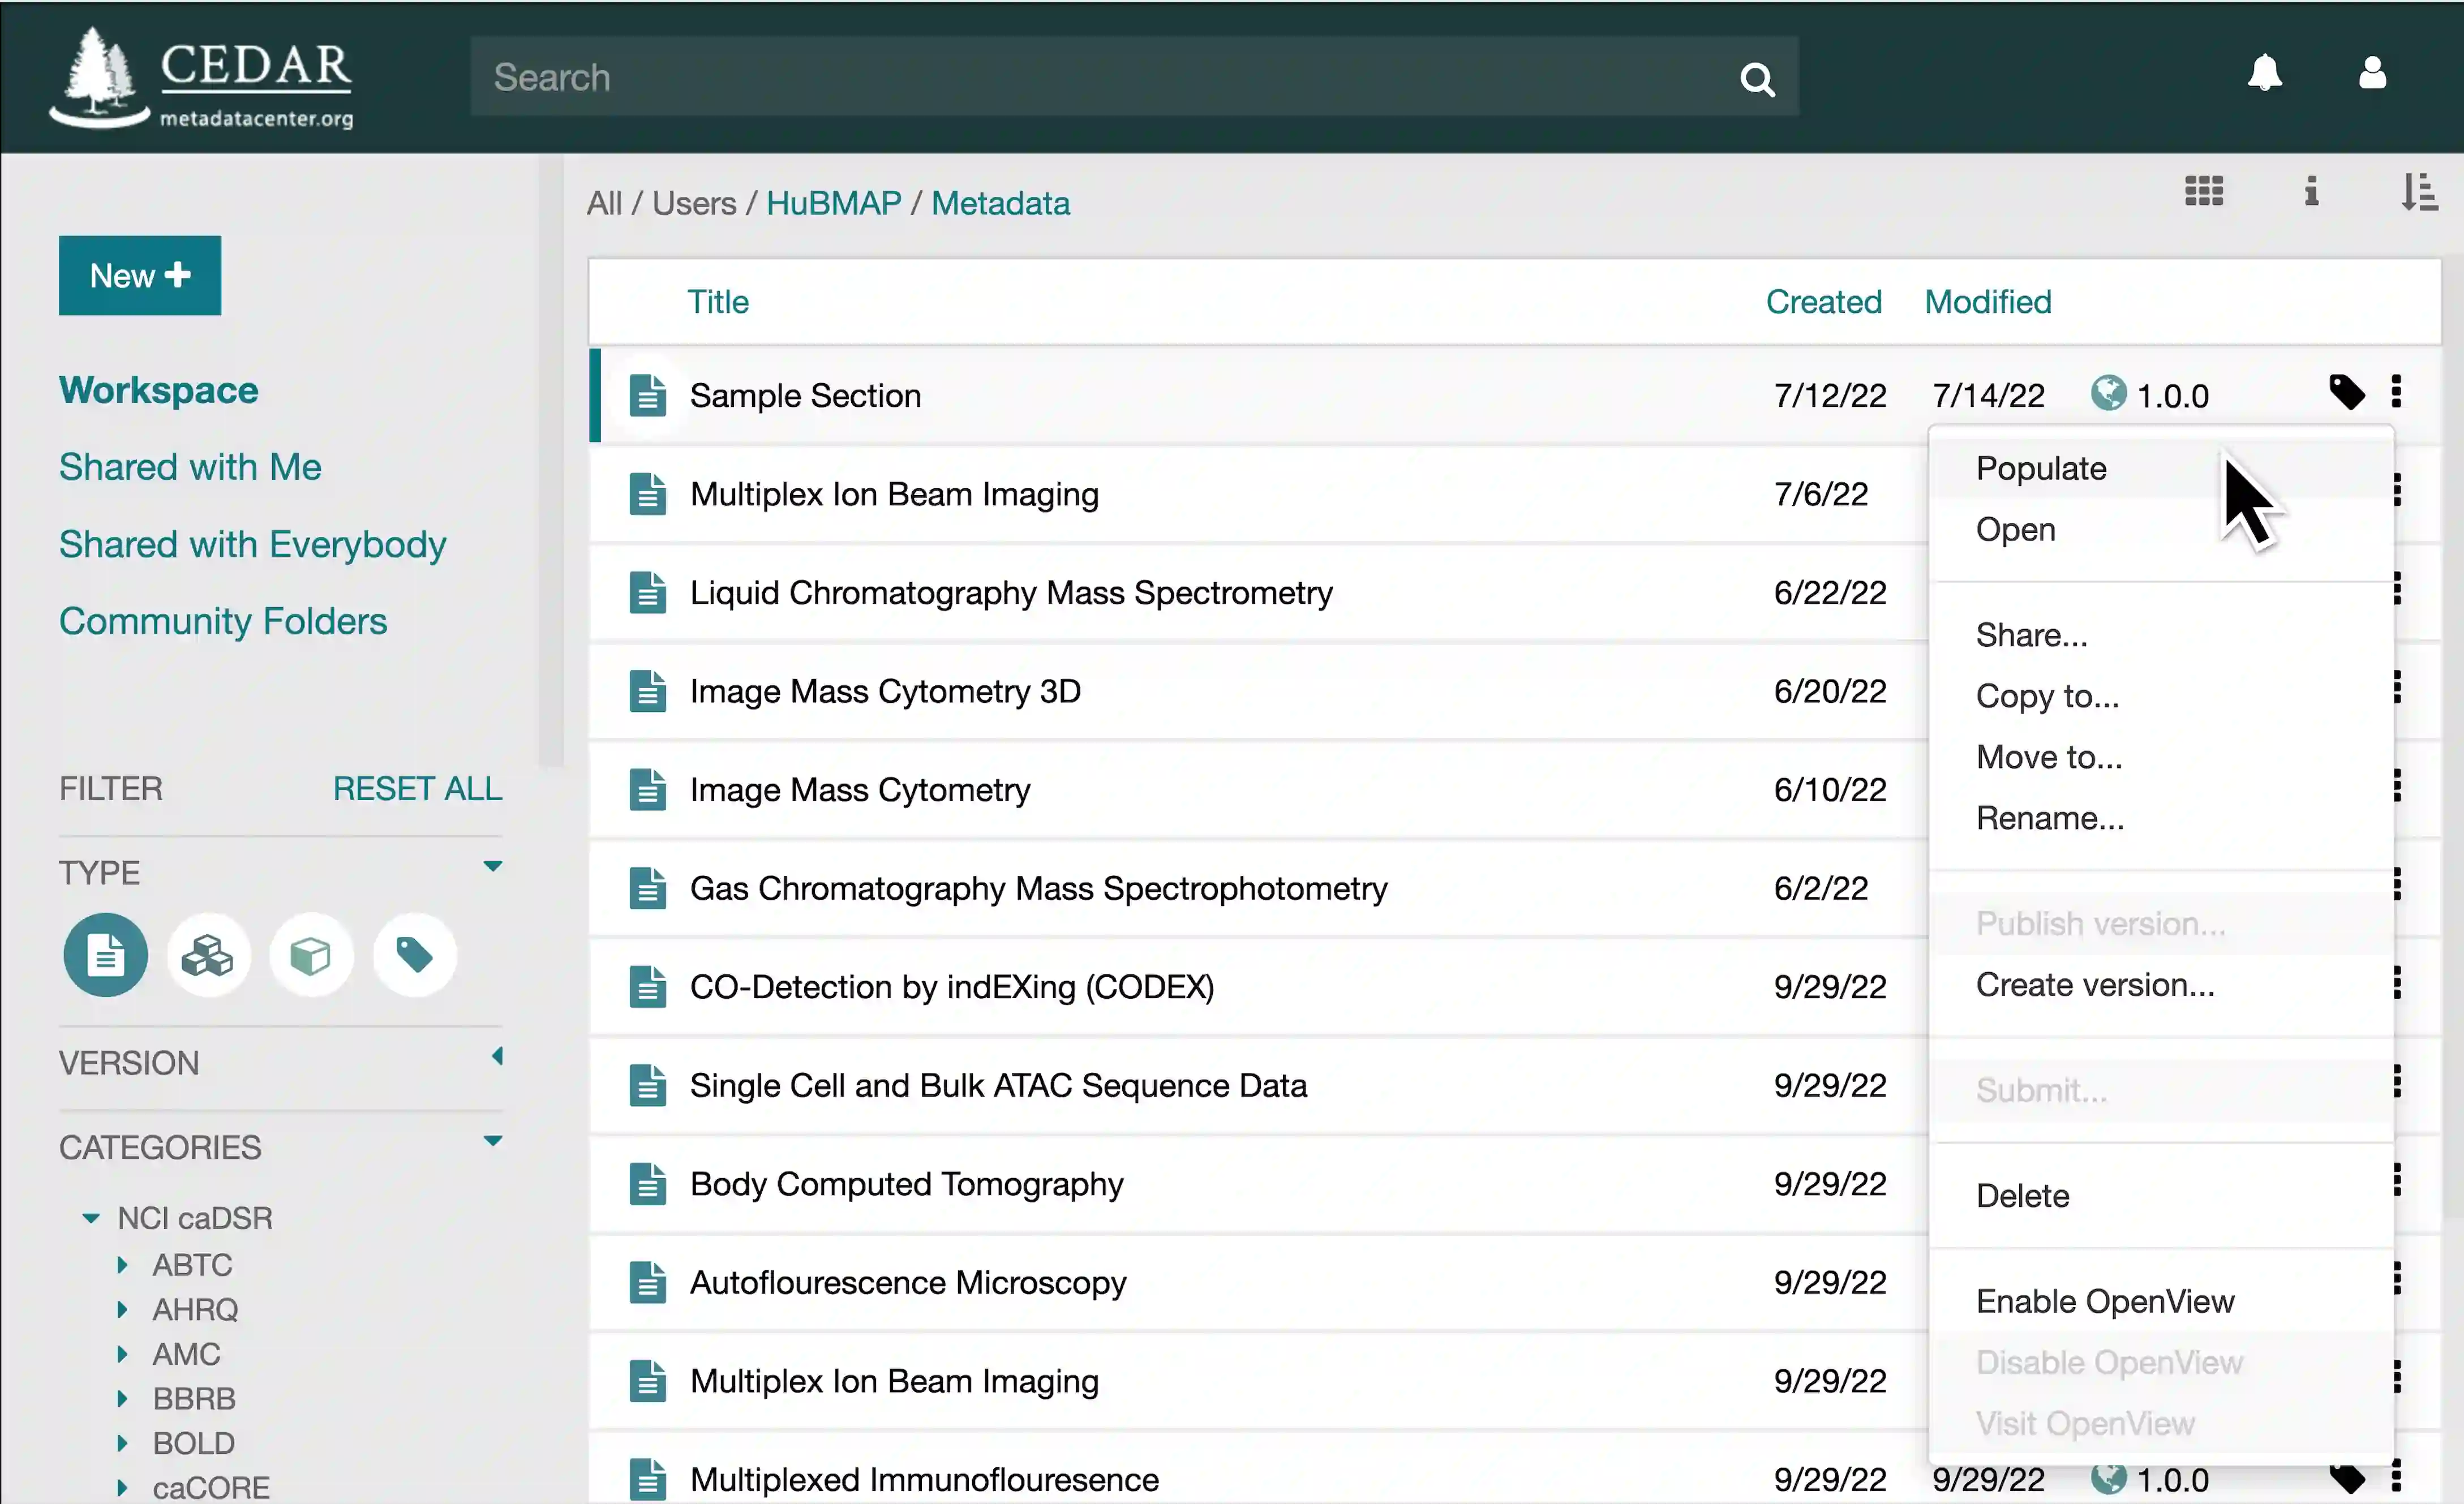Open Shared with Me link
The height and width of the screenshot is (1504, 2464).
pyautogui.click(x=190, y=467)
